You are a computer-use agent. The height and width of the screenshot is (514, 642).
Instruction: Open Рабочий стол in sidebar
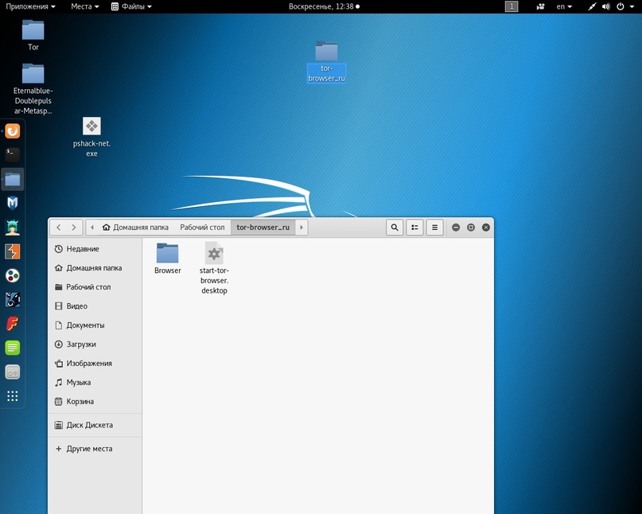(x=95, y=287)
